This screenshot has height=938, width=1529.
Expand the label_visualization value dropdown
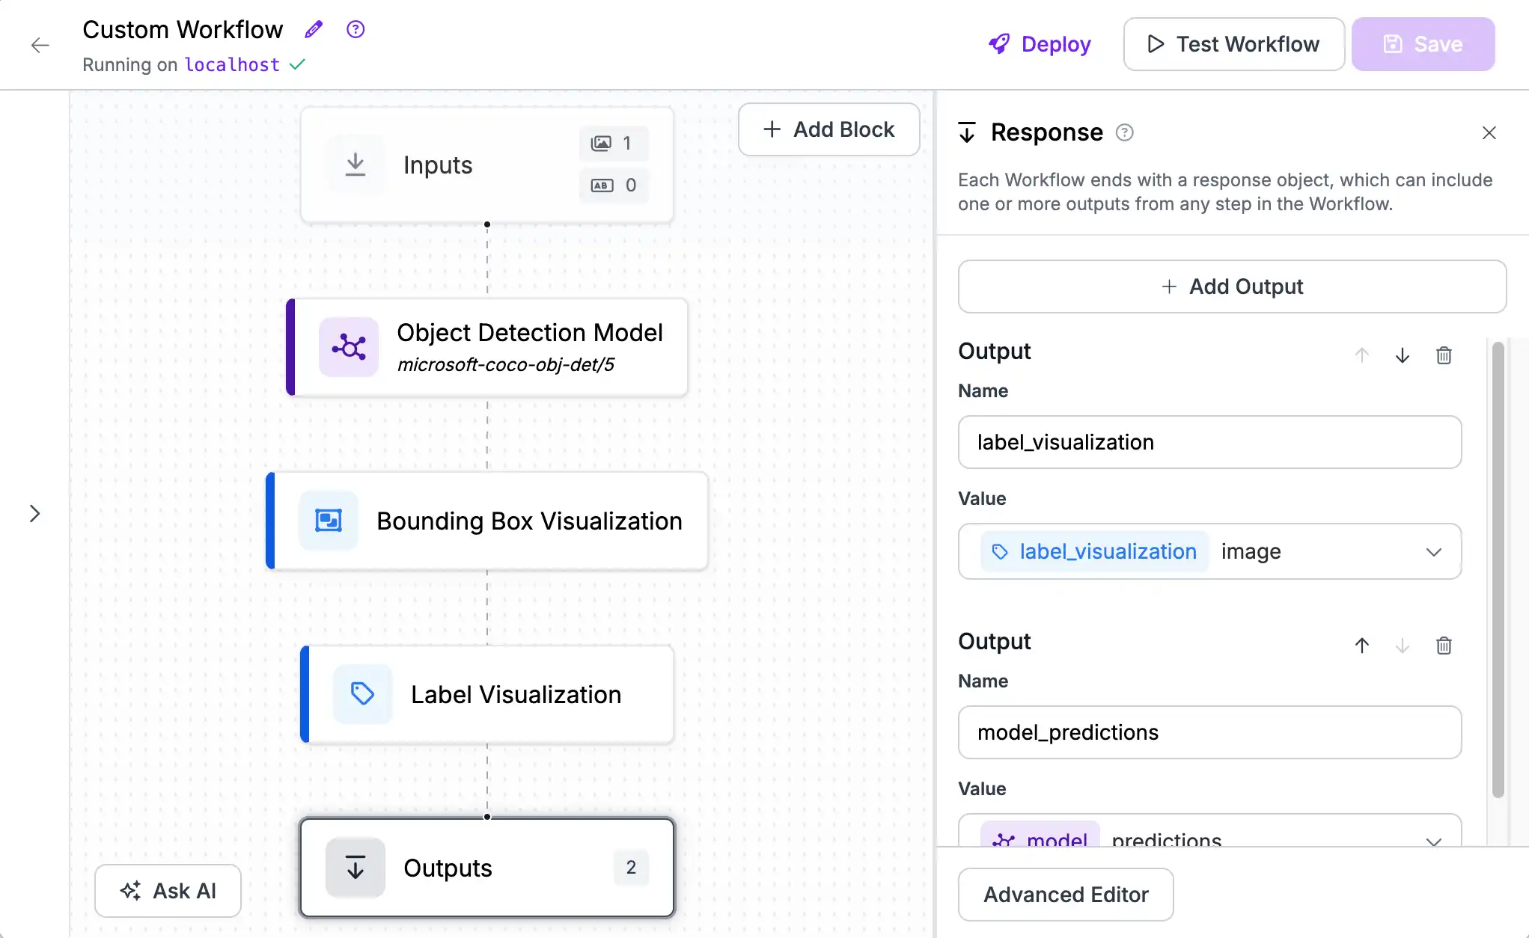(x=1435, y=551)
